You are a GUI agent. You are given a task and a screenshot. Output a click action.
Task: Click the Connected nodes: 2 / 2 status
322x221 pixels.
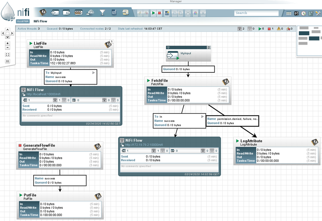pyautogui.click(x=95, y=29)
